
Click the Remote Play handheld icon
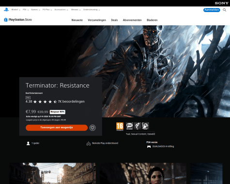point(89,143)
